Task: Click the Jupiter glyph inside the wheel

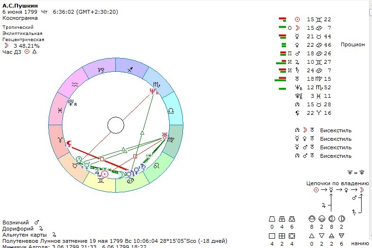Action: coord(97,172)
